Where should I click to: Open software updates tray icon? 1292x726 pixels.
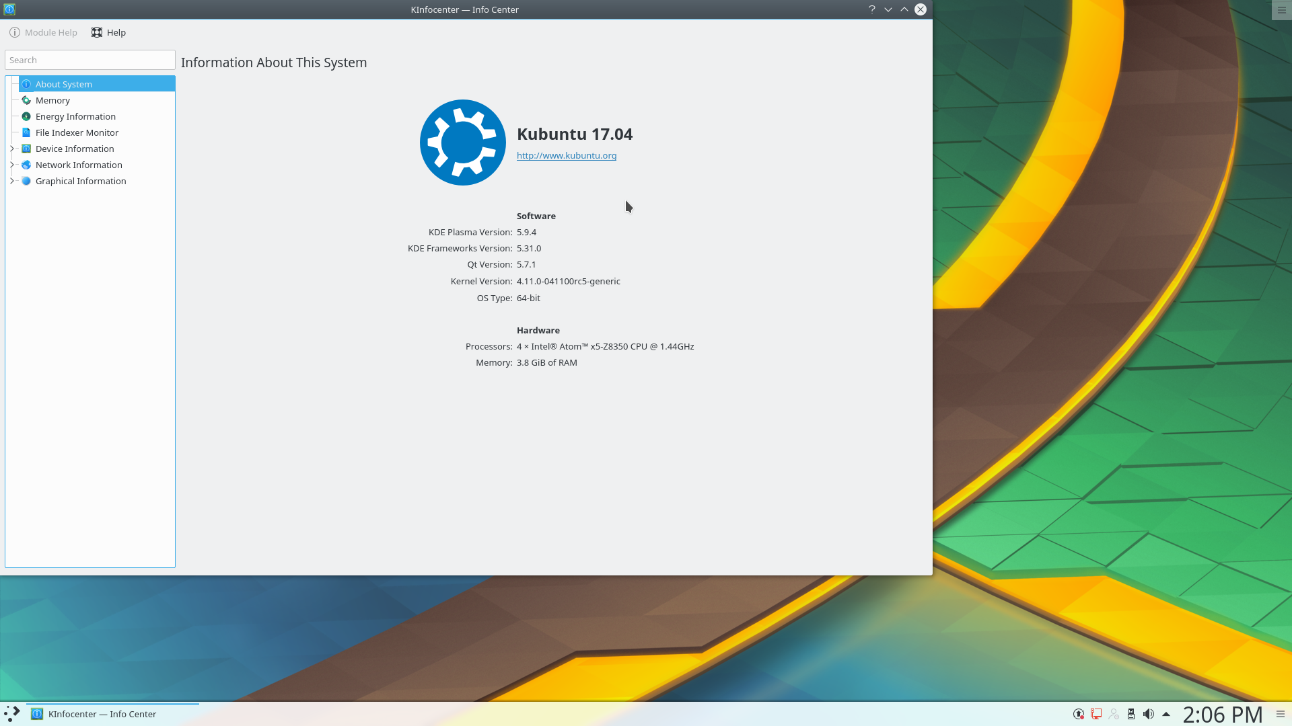(1079, 714)
